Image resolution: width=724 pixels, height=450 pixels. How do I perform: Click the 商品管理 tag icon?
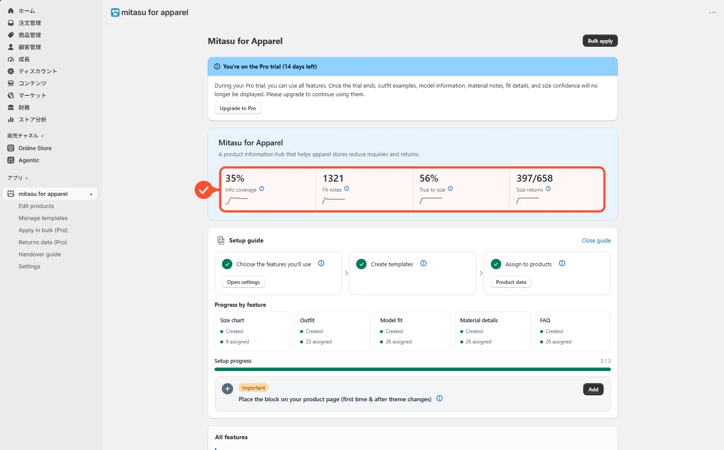[x=11, y=35]
